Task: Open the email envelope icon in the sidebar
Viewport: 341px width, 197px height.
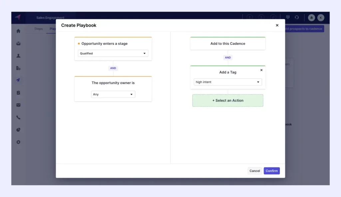Action: coord(18,105)
